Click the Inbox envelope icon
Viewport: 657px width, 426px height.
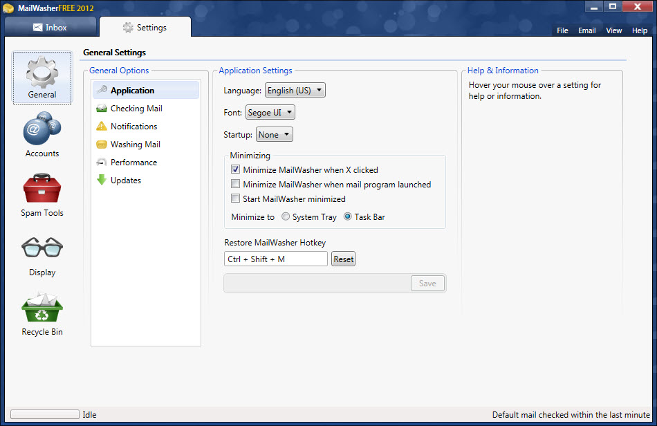coord(38,27)
